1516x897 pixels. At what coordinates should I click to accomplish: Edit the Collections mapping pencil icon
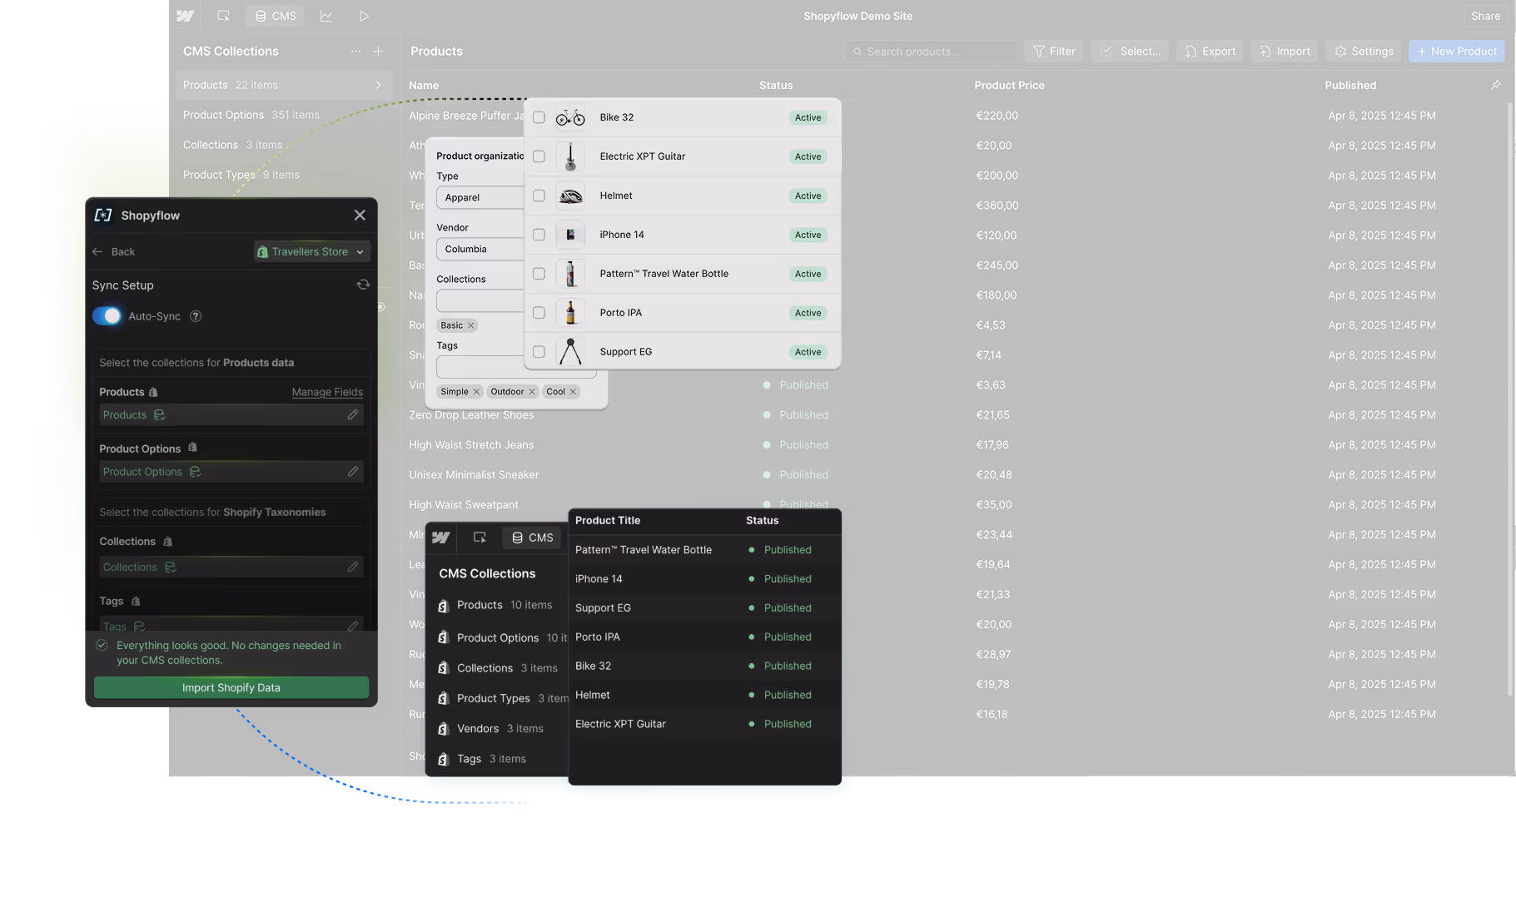click(x=353, y=567)
